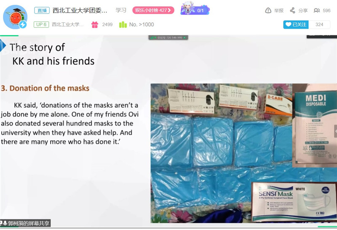The width and height of the screenshot is (337, 230).
Task: Open the viewer count icon showing 596
Action: [x=317, y=10]
